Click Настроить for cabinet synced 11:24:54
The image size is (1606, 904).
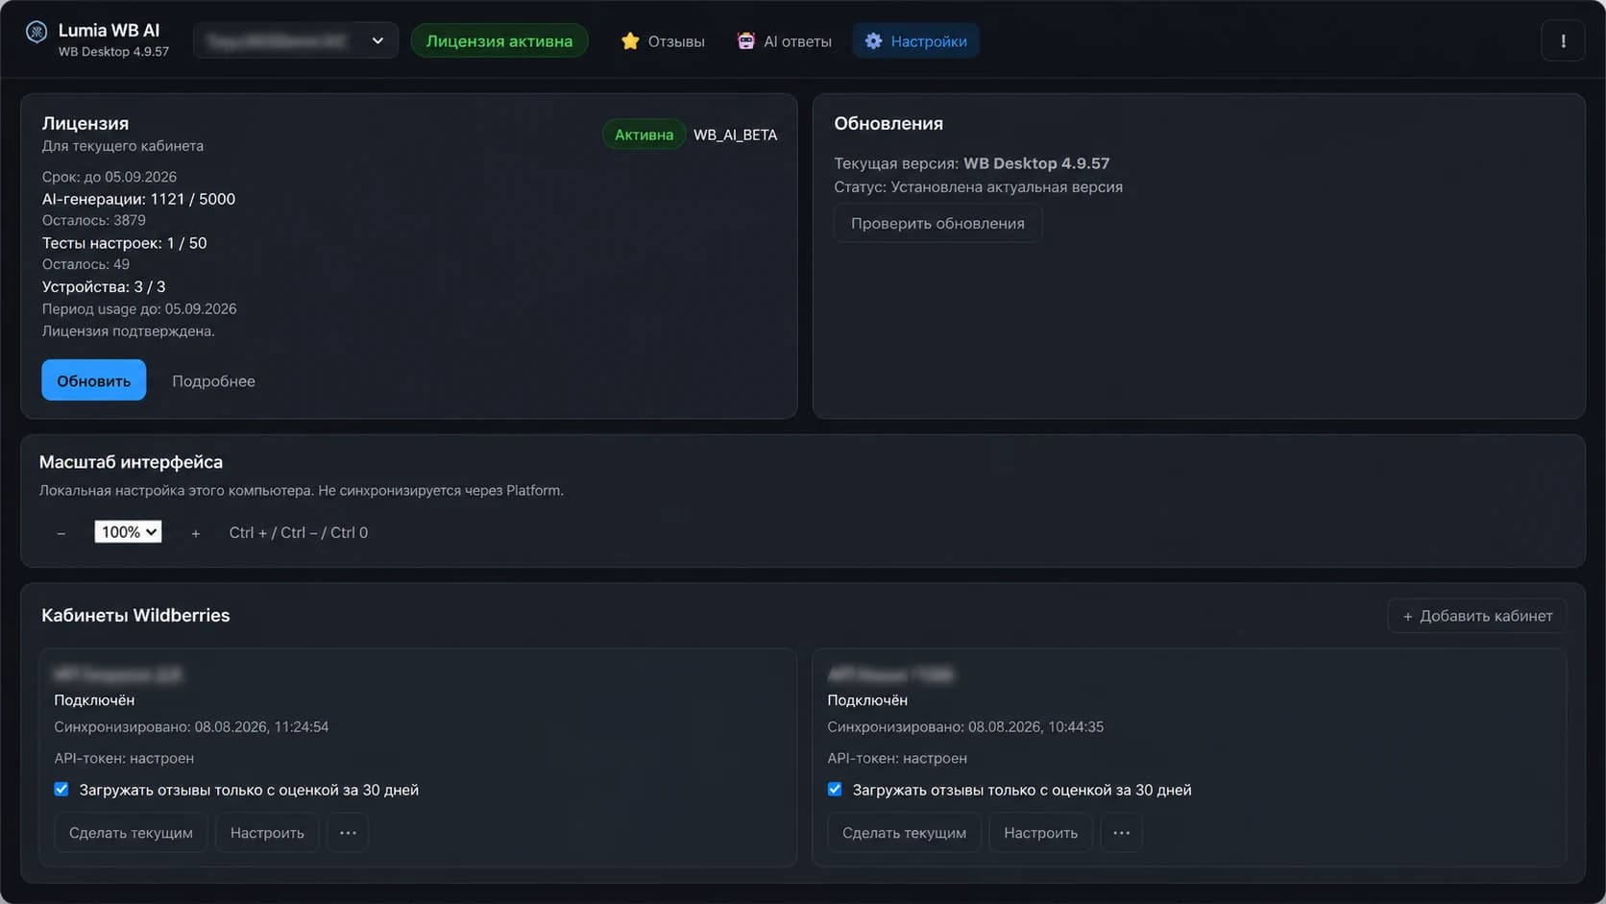[267, 833]
